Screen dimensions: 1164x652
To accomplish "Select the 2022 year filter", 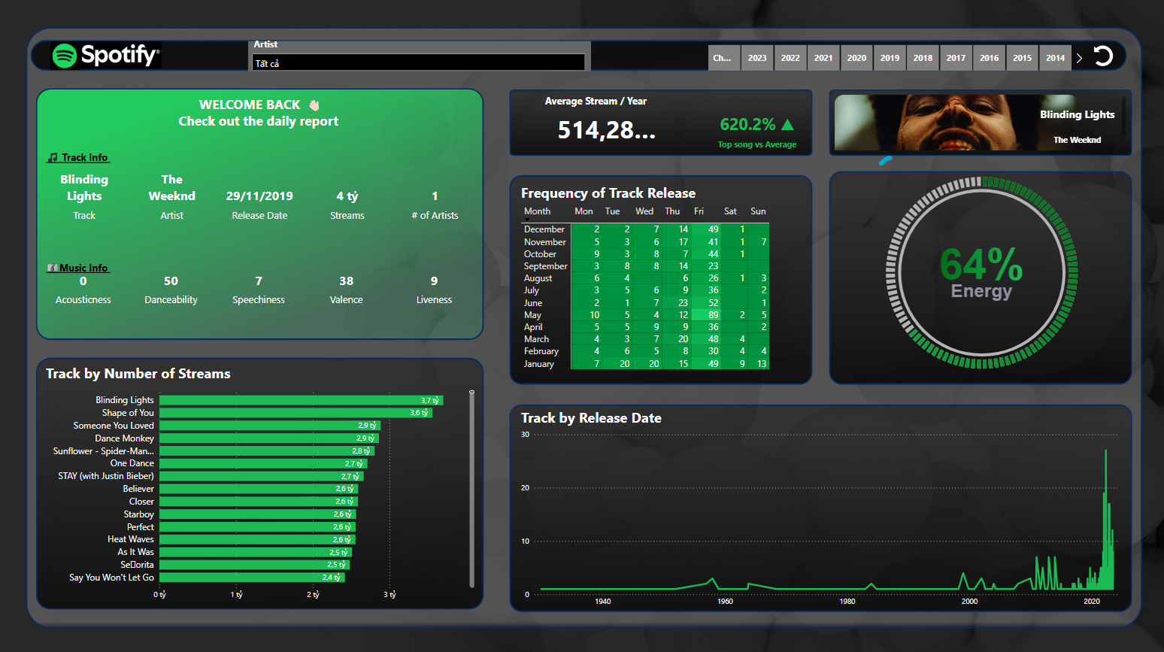I will pos(790,58).
